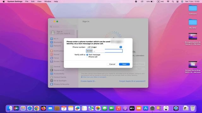
Task: Launch Siri from the dock
Action: (16, 108)
